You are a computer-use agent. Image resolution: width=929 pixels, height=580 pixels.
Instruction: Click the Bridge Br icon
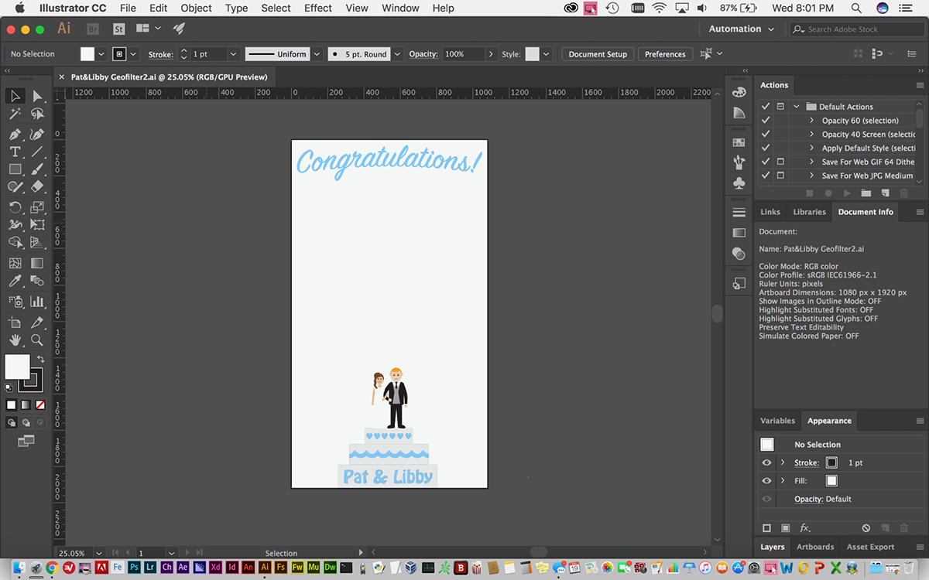pos(93,29)
